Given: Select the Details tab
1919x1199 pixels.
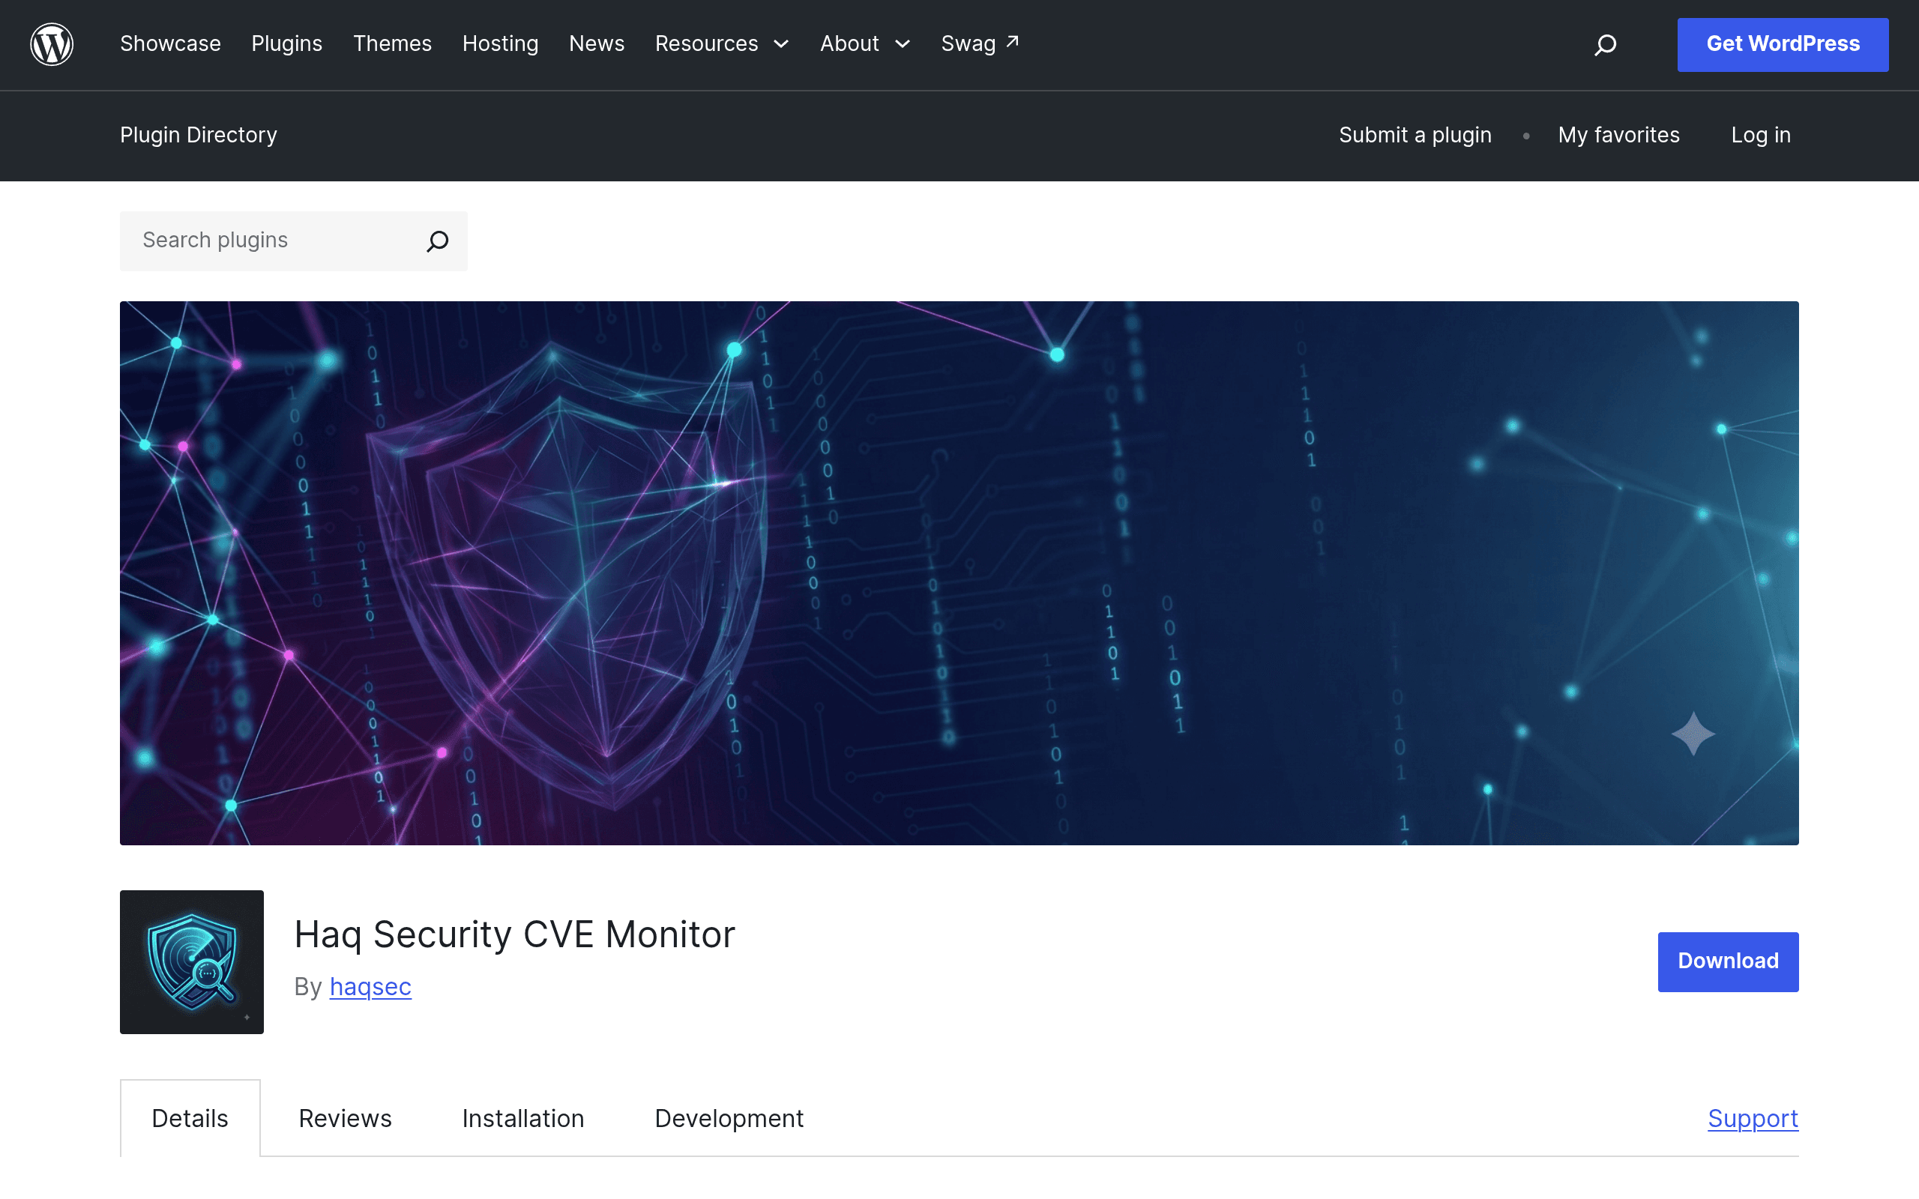Looking at the screenshot, I should 190,1118.
